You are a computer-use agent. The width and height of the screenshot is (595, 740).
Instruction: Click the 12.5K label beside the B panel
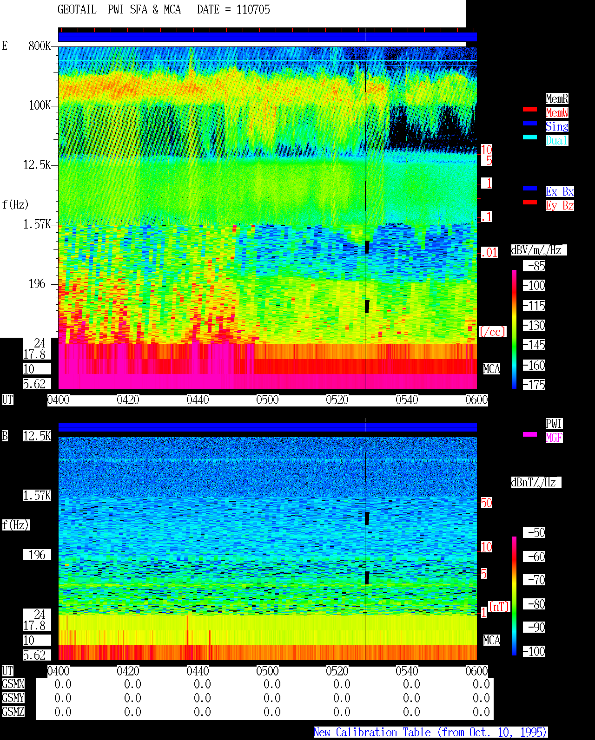(x=37, y=436)
